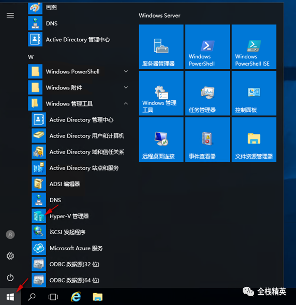The width and height of the screenshot is (296, 305).
Task: Open the Paint (画图) app icon
Action: point(35,8)
